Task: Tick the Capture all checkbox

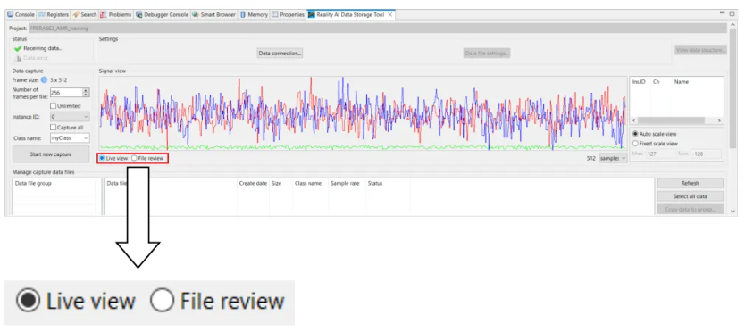Action: [54, 128]
